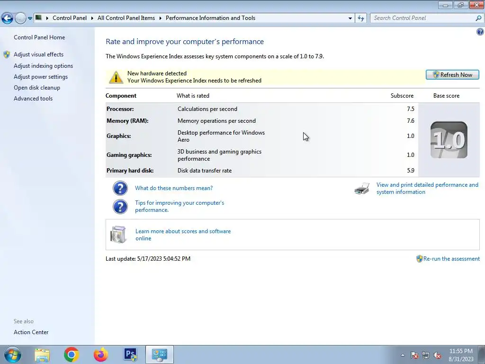Click the software box icon

click(118, 235)
